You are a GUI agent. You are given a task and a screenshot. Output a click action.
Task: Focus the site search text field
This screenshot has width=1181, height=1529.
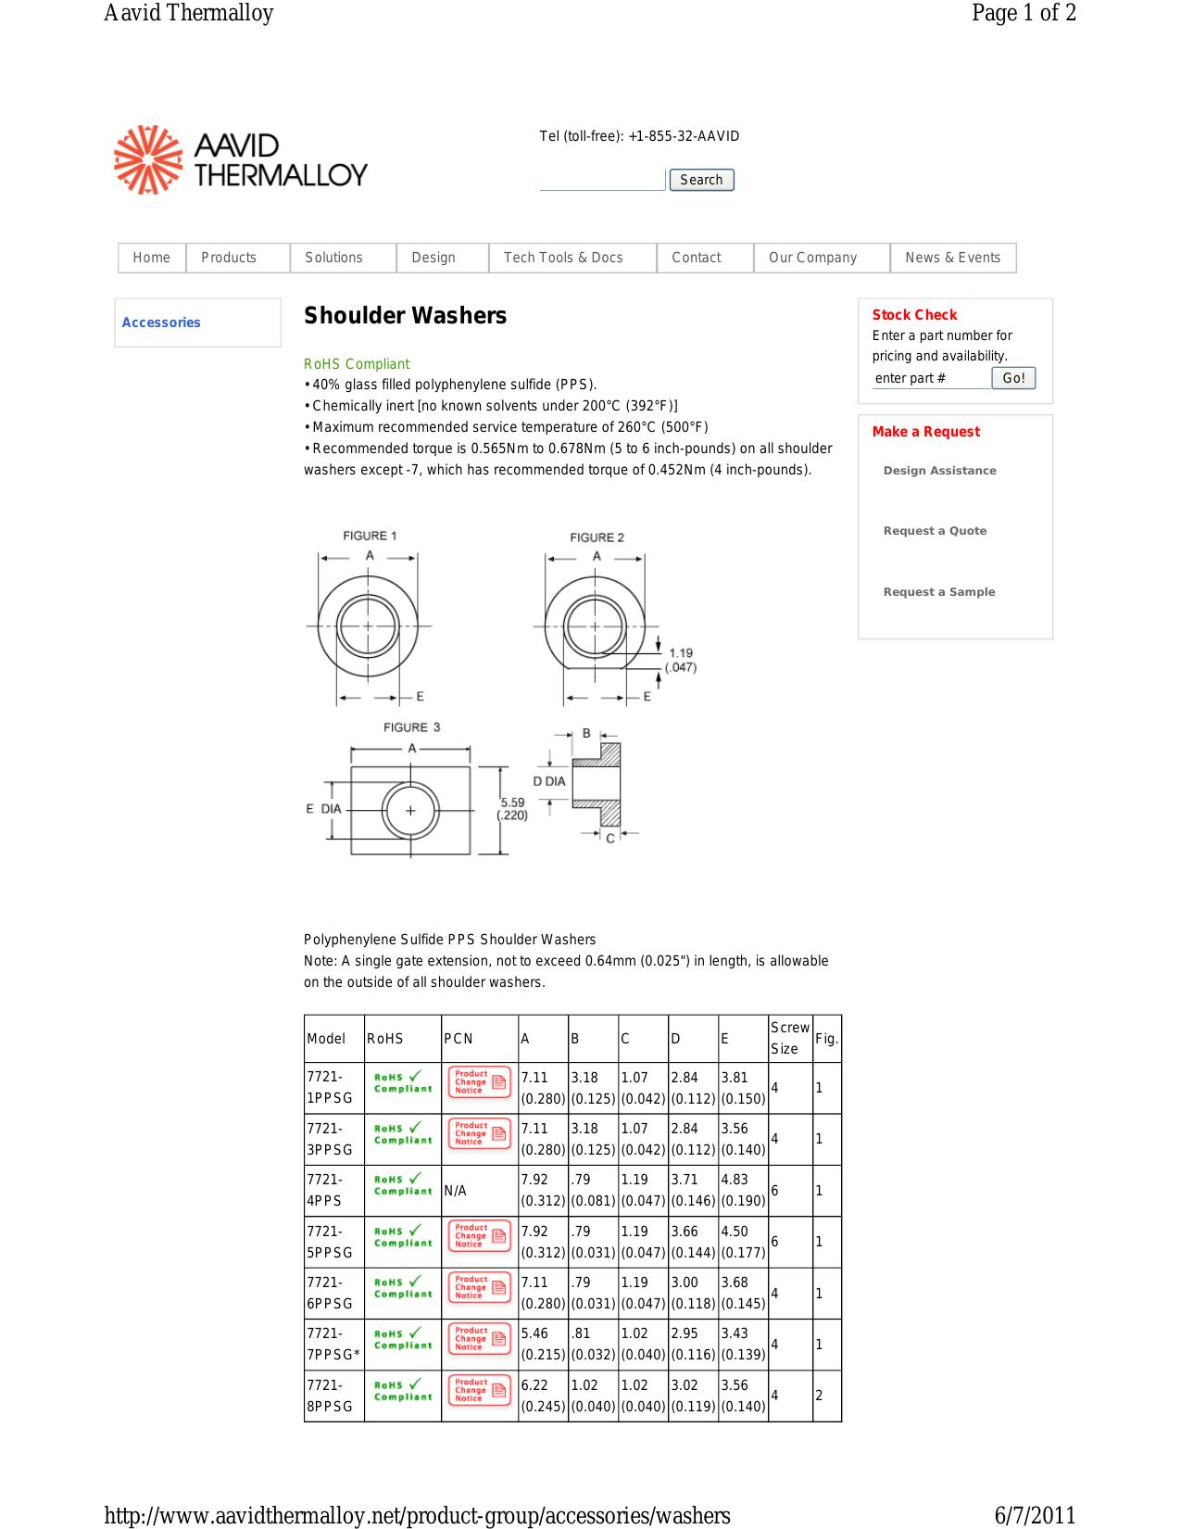(602, 180)
